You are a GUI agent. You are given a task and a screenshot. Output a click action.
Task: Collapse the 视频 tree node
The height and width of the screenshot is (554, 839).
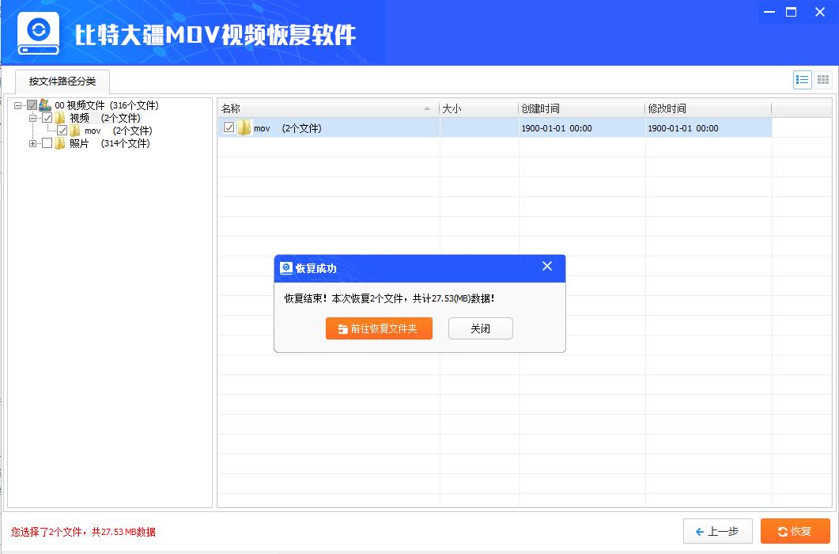pyautogui.click(x=32, y=118)
